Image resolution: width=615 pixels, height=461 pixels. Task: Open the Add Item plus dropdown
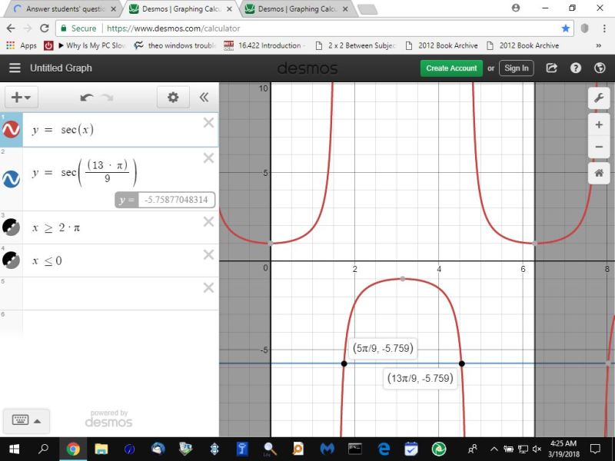point(22,97)
